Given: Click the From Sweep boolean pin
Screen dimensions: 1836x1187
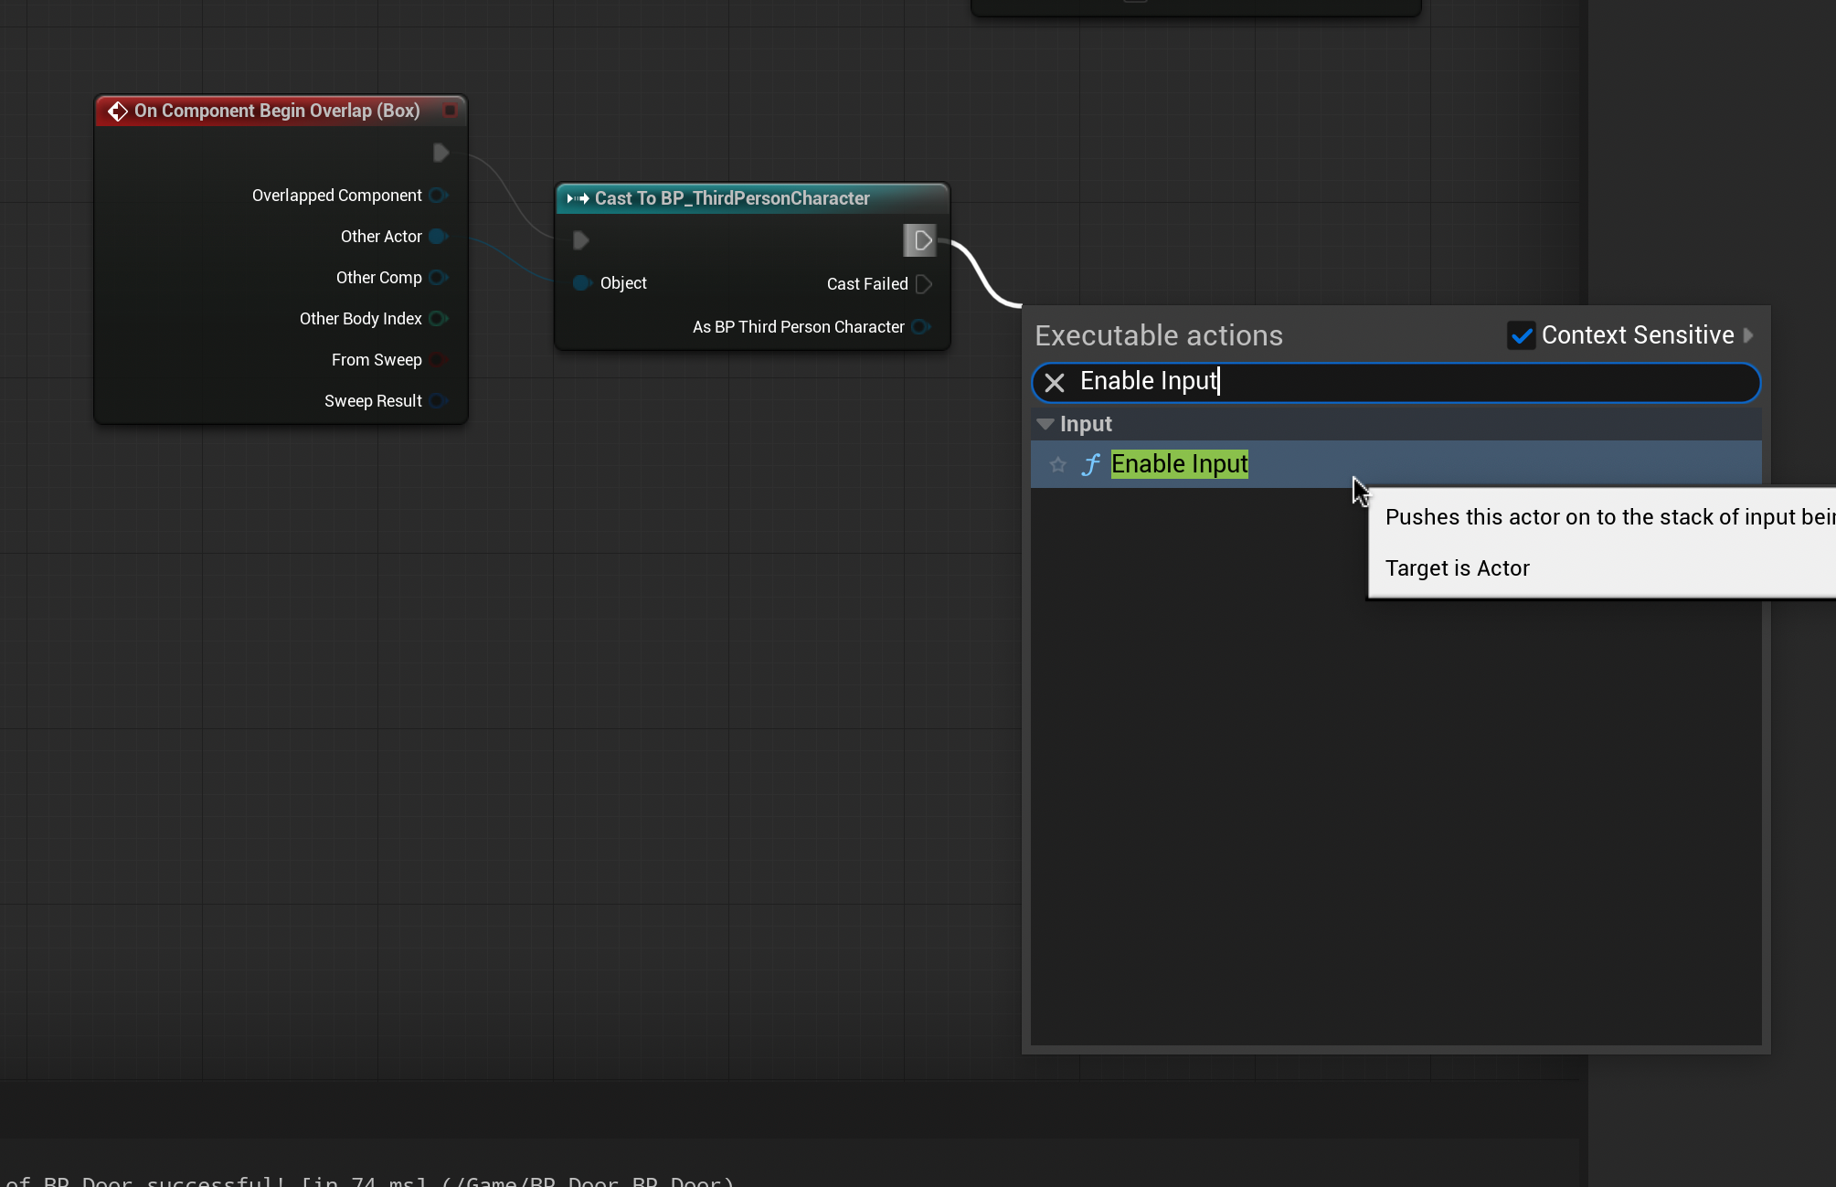Looking at the screenshot, I should (x=438, y=360).
